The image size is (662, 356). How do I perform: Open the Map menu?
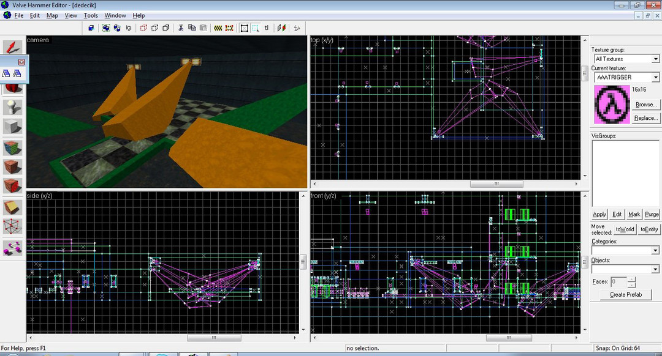click(x=52, y=15)
